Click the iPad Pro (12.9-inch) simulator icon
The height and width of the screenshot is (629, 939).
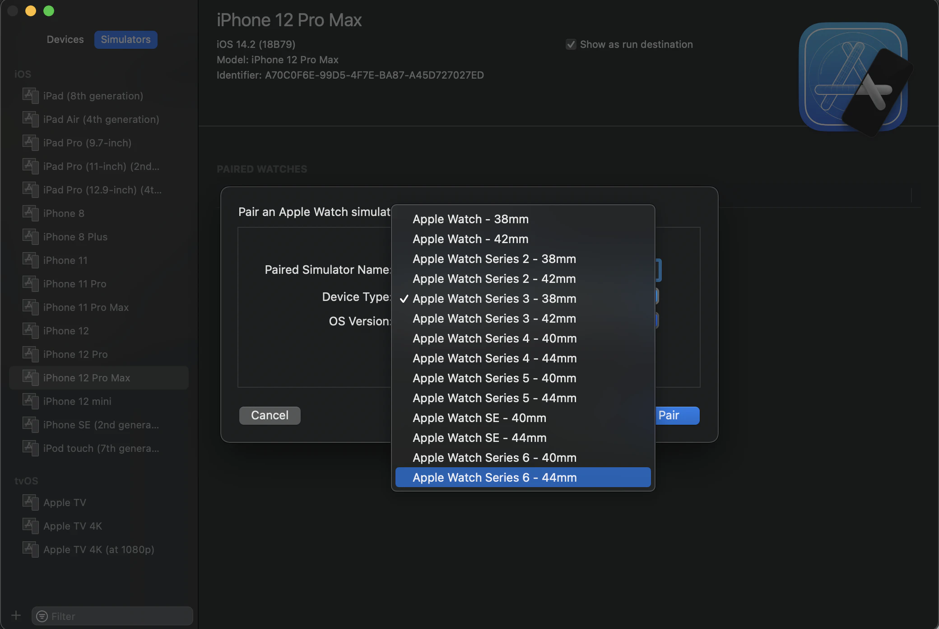(x=30, y=190)
